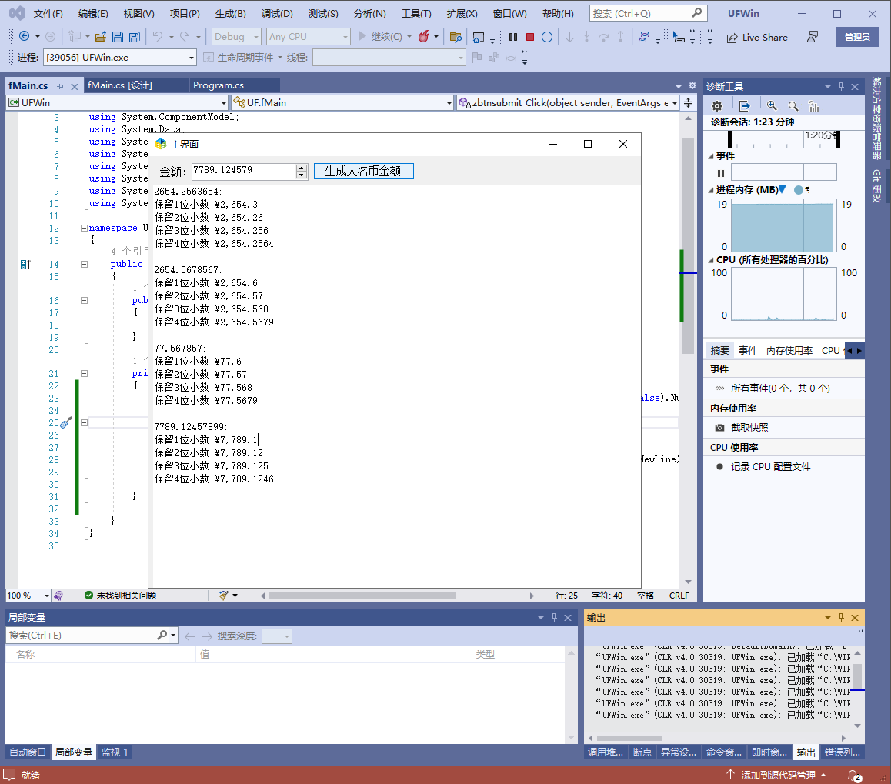Viewport: 891px width, 784px height.
Task: Click the Open File folder icon
Action: [101, 37]
